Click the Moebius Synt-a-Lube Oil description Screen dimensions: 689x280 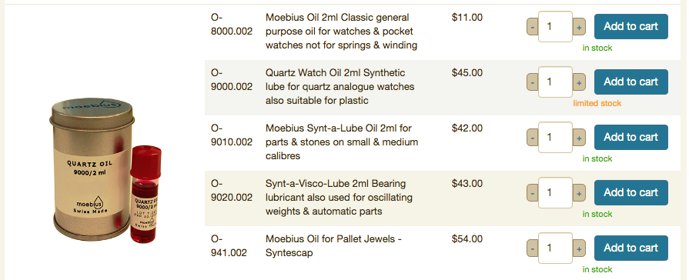(x=342, y=142)
